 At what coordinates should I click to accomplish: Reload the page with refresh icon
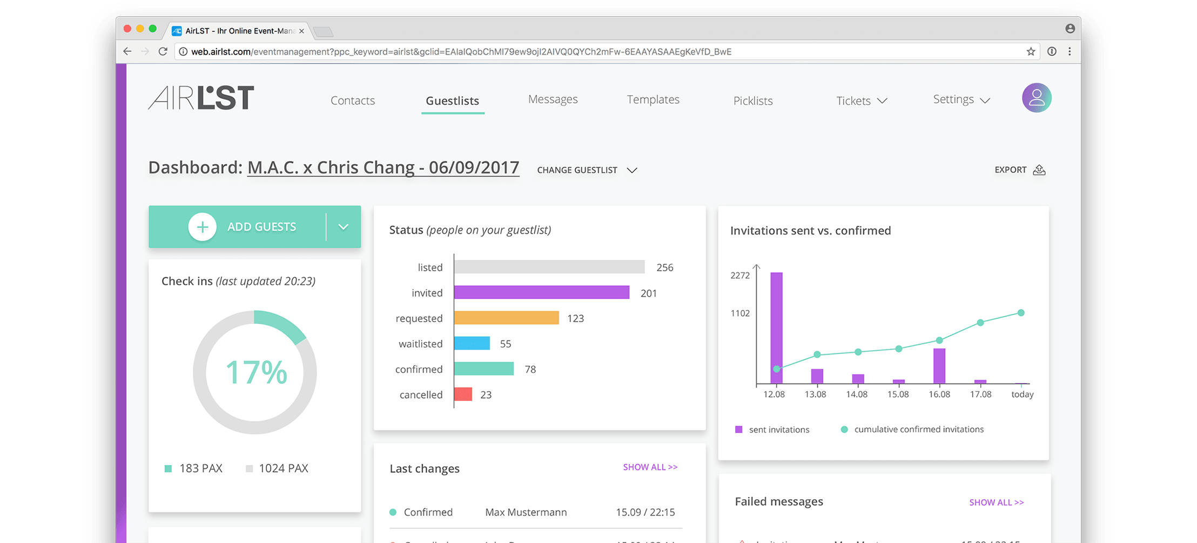[x=163, y=51]
